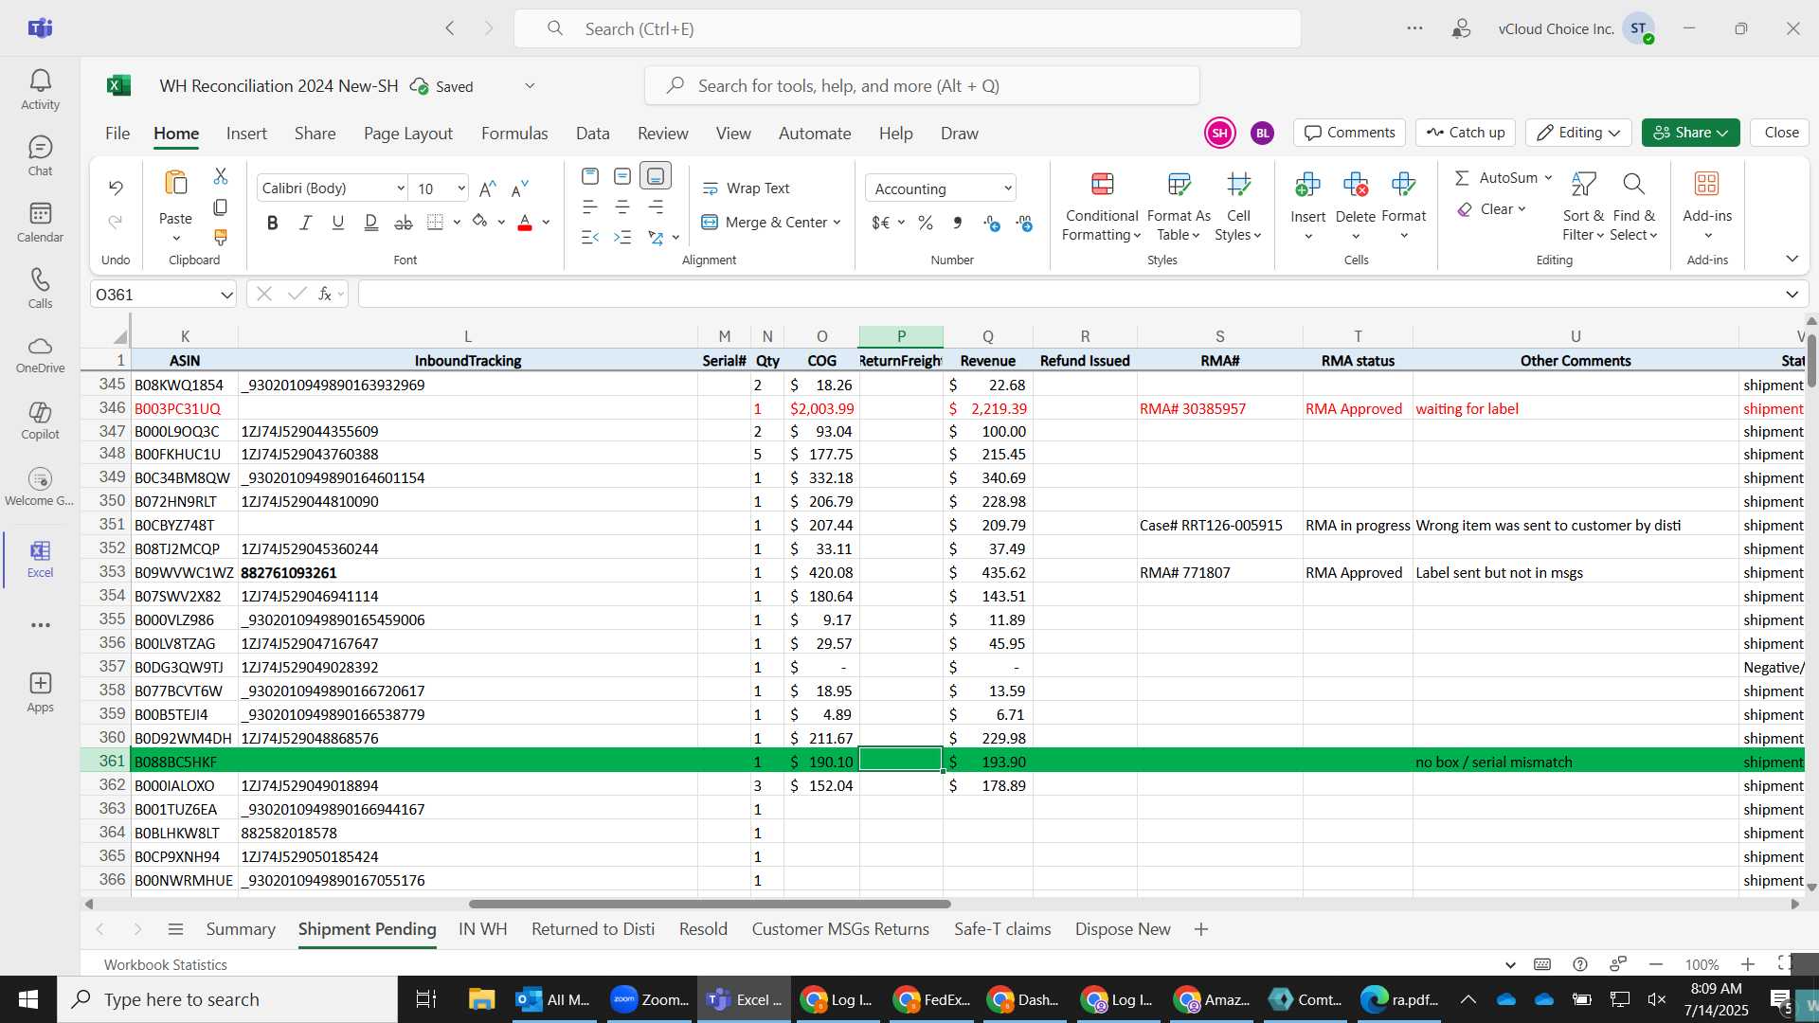This screenshot has width=1819, height=1023.
Task: Click the Increase Decimal icon
Action: [x=992, y=223]
